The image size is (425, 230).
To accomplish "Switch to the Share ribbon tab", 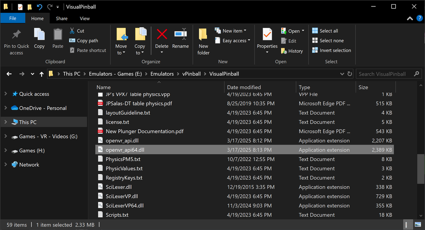I will point(62,18).
